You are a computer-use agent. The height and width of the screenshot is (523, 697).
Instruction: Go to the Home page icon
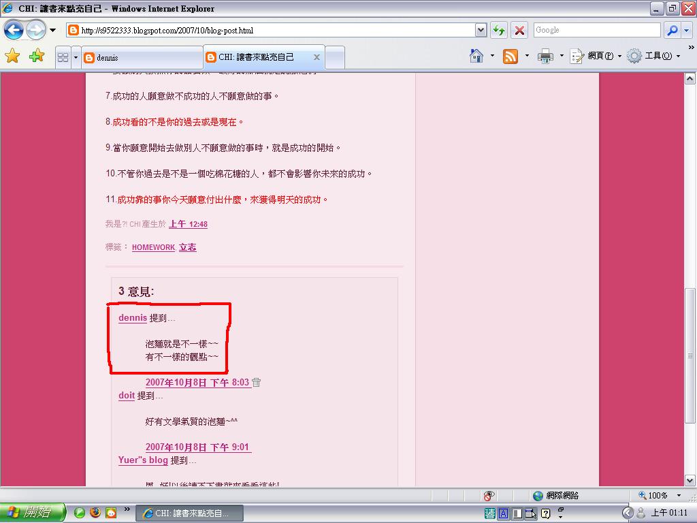(x=476, y=56)
